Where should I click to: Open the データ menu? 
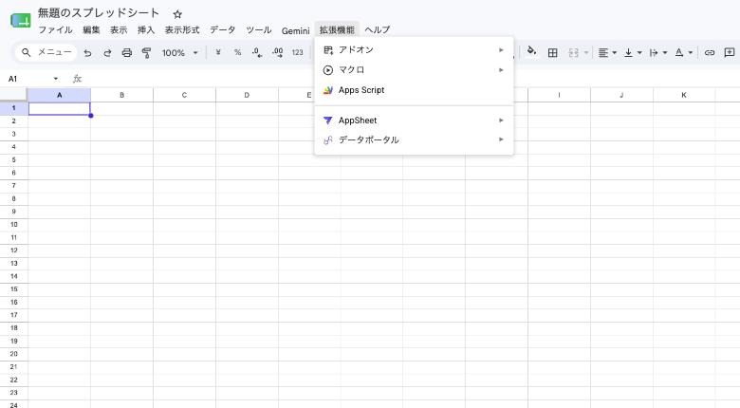(x=222, y=29)
